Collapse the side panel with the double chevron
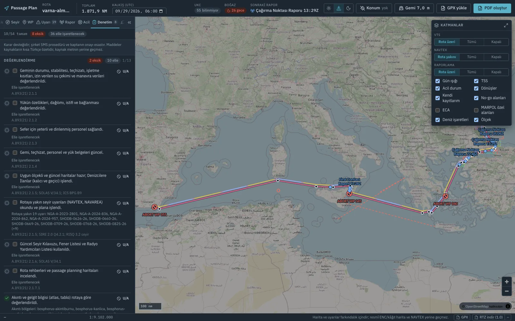The image size is (515, 321). (x=129, y=22)
